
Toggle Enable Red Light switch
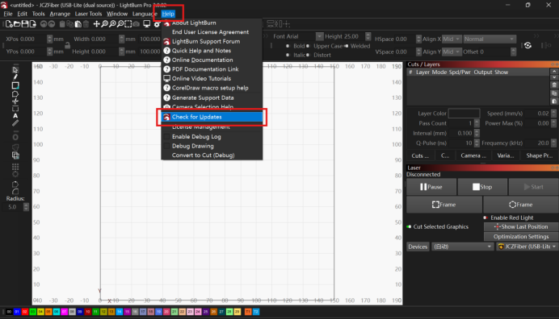485,217
